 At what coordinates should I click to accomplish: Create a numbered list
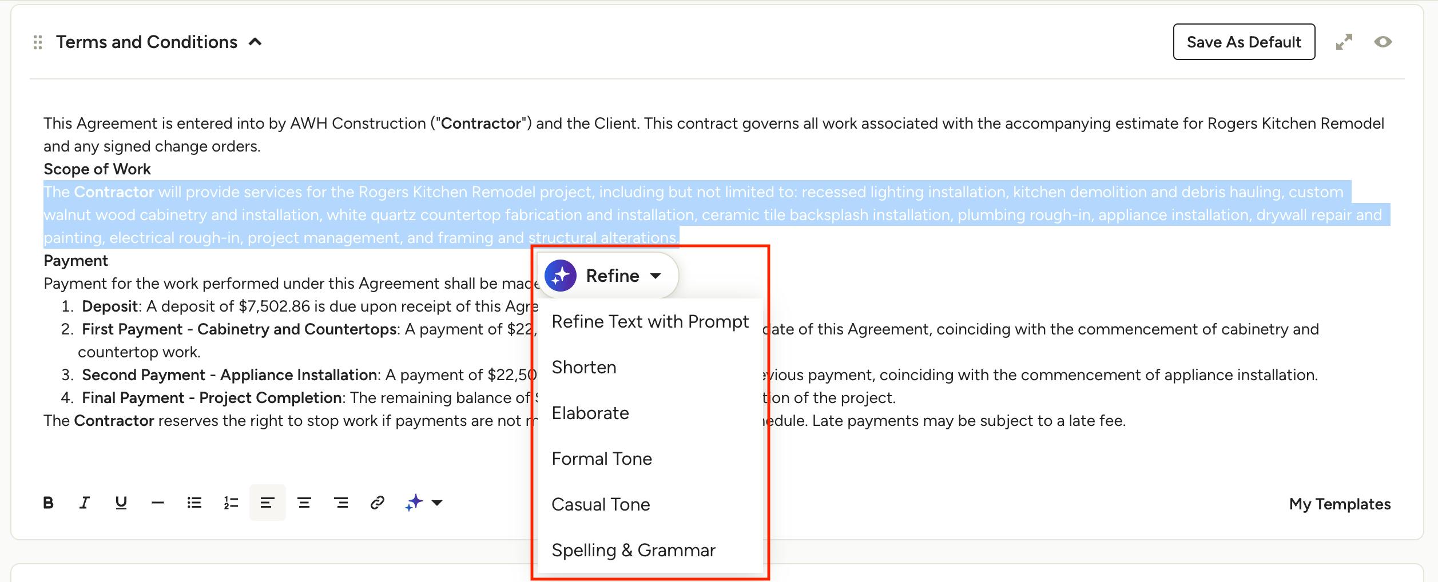pos(231,503)
